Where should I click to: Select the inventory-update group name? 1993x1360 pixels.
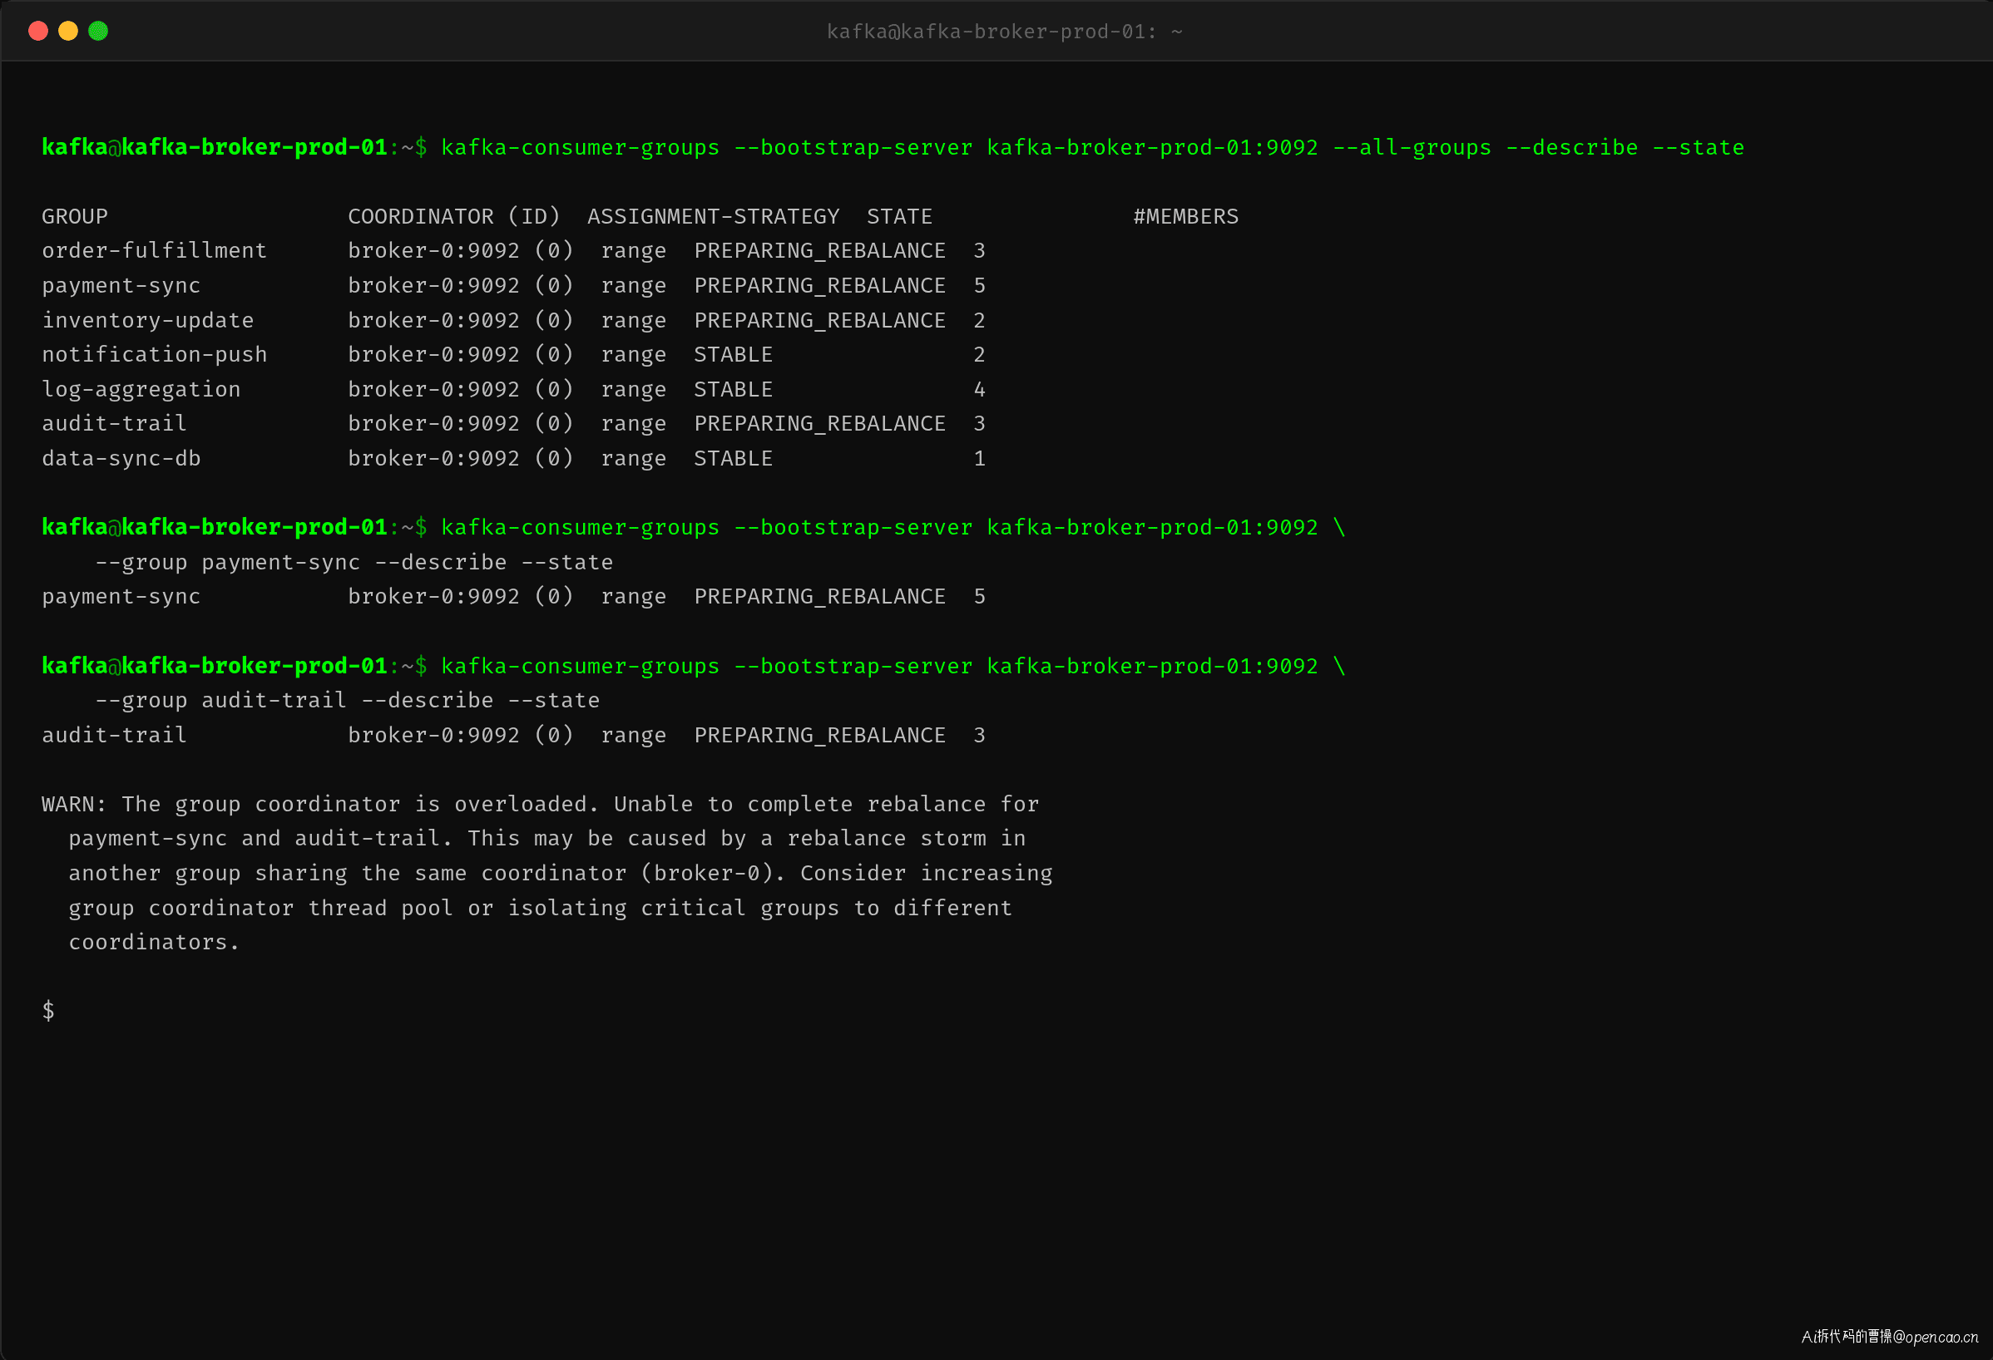(147, 321)
